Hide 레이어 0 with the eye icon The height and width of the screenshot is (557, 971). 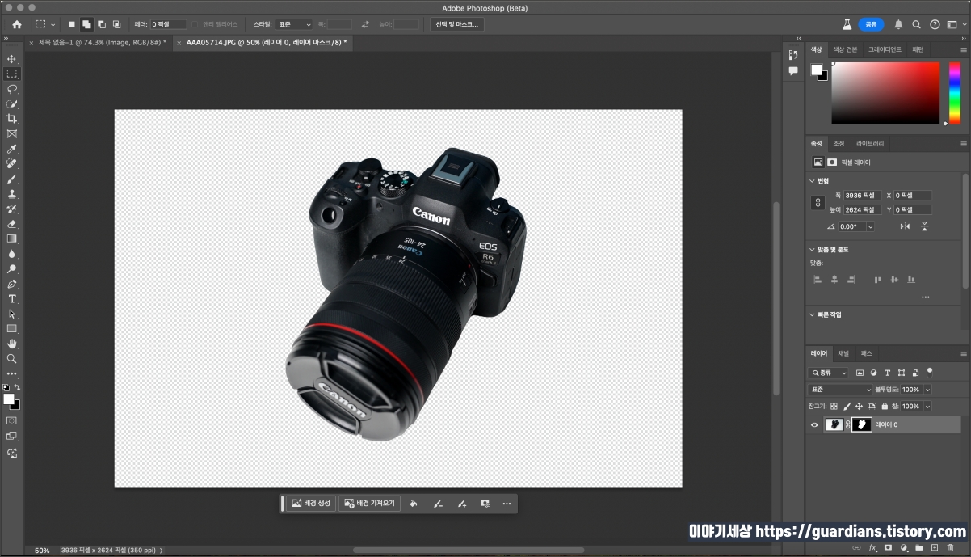pyautogui.click(x=814, y=424)
